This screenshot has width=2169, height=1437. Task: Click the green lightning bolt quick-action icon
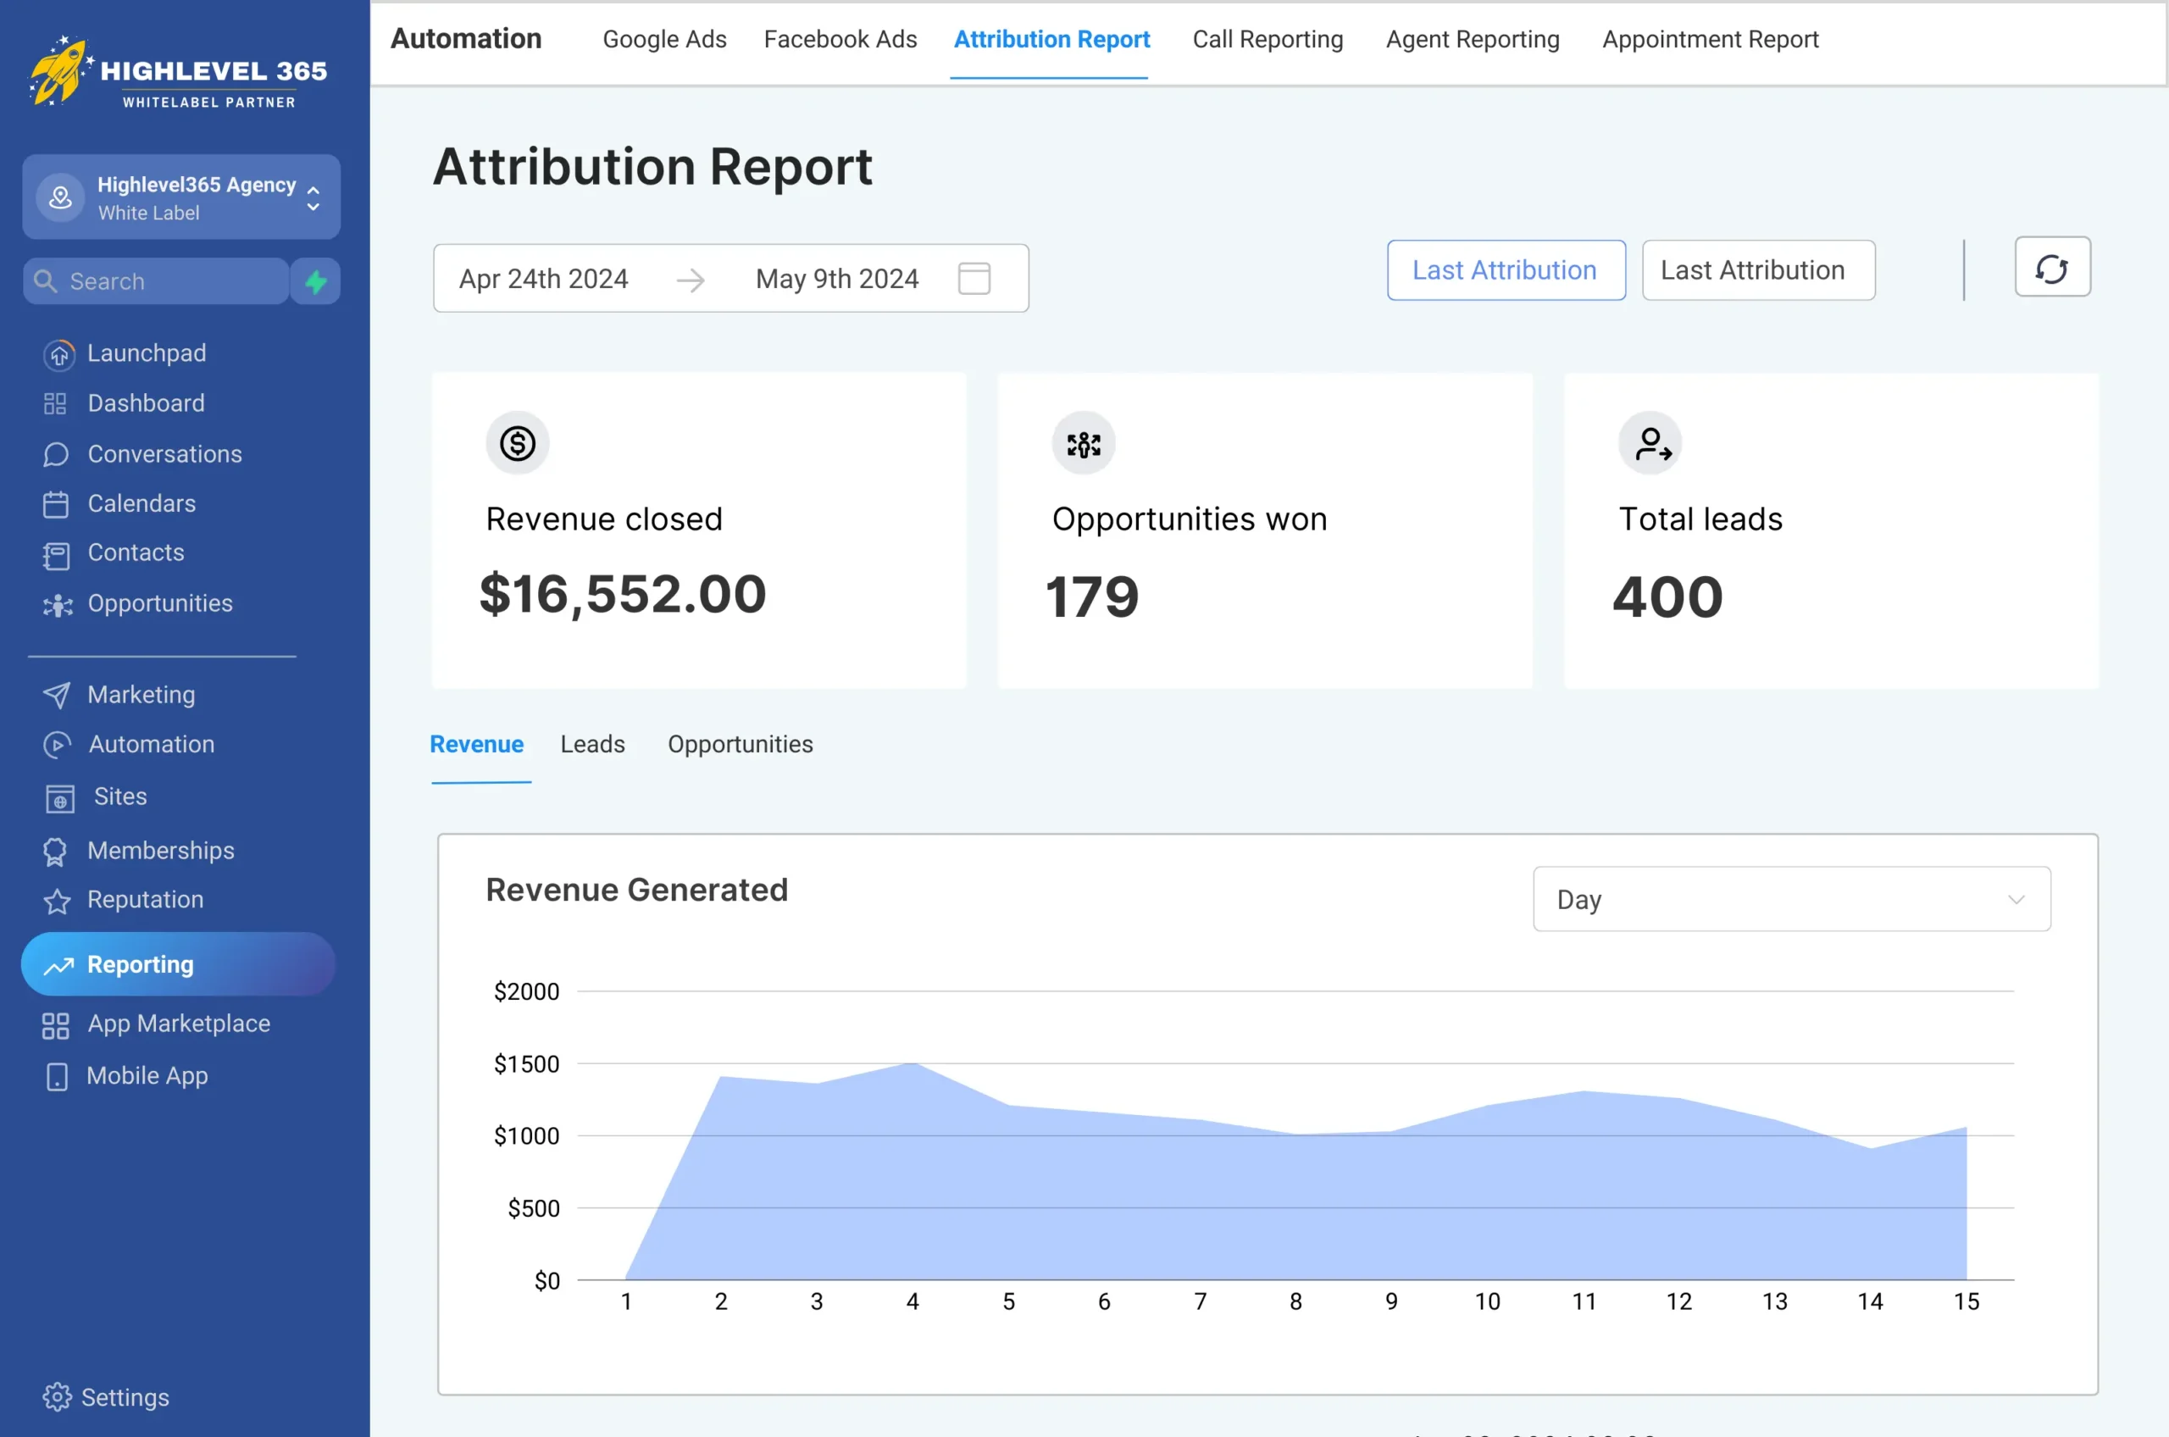click(x=316, y=281)
